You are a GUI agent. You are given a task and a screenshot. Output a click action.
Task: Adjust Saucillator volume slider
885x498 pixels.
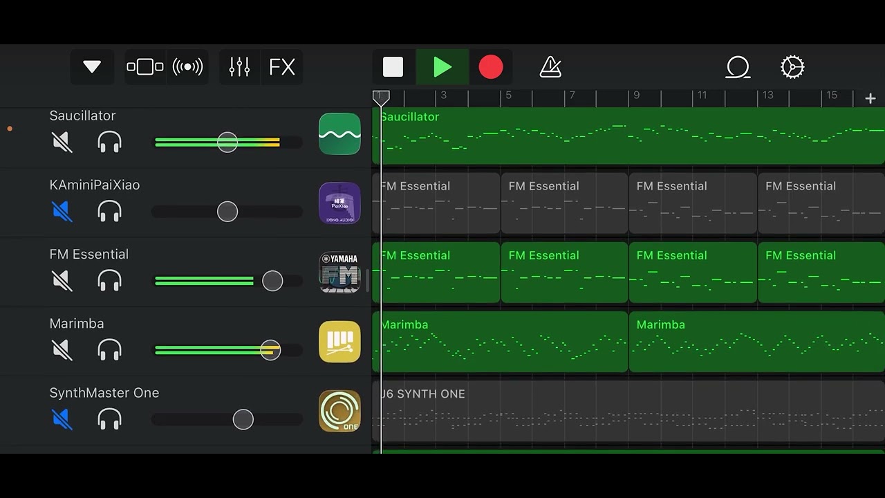tap(227, 142)
